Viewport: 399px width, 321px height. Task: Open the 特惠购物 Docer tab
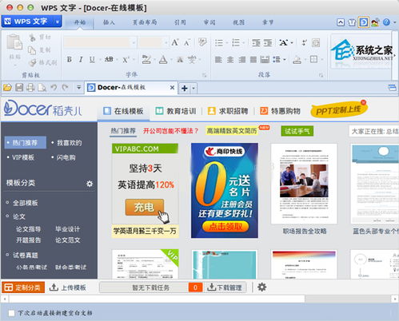coord(280,111)
